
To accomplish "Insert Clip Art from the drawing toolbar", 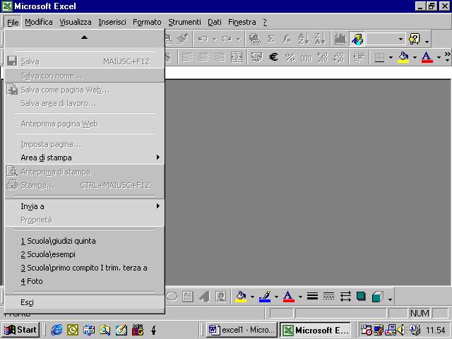I will tap(221, 297).
